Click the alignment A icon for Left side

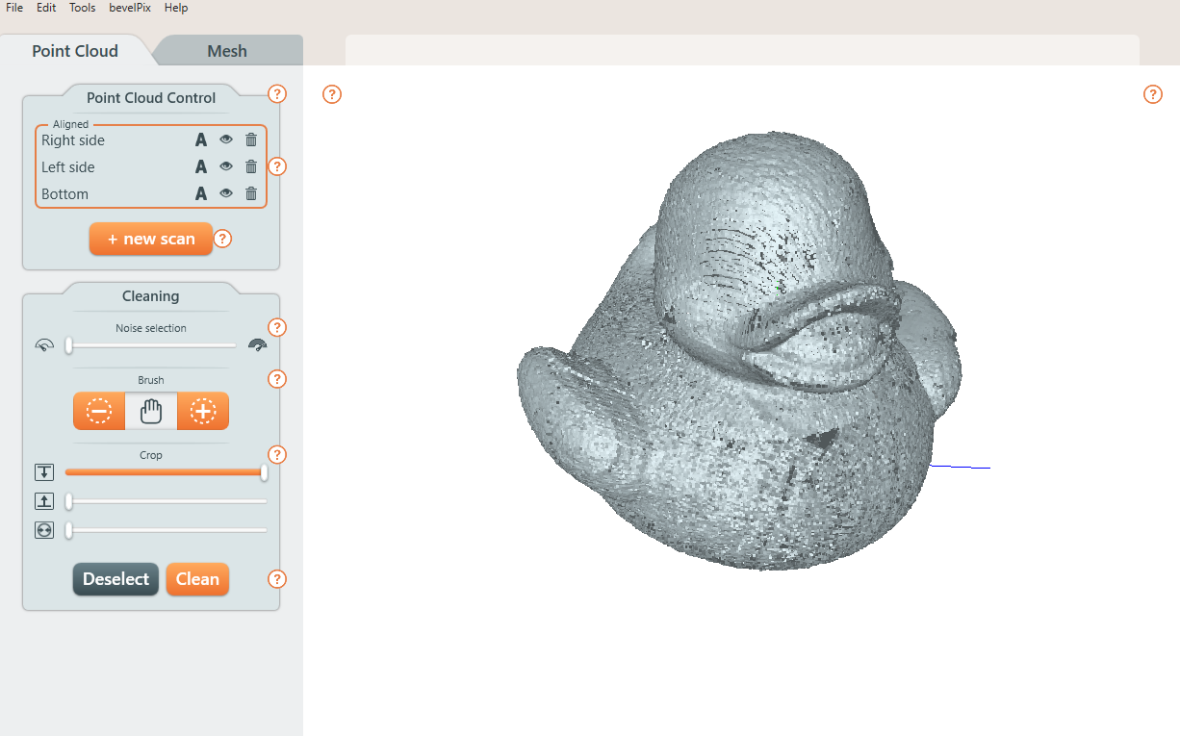(x=201, y=166)
